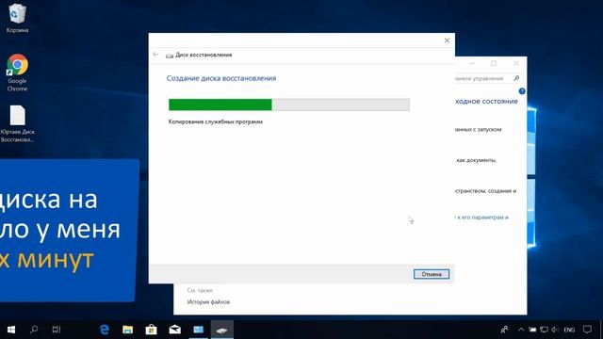
Task: Open Task View on the taskbar
Action: tap(57, 330)
